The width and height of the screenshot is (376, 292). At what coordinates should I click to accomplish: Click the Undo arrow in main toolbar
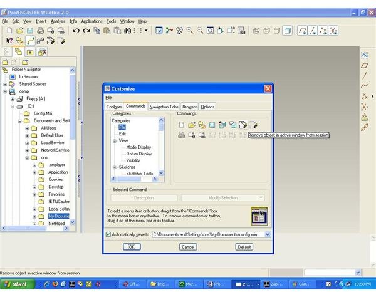point(76,30)
